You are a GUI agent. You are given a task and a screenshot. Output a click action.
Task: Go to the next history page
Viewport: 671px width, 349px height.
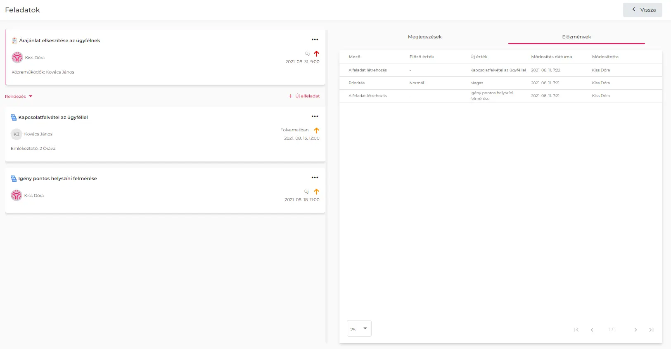pos(635,330)
